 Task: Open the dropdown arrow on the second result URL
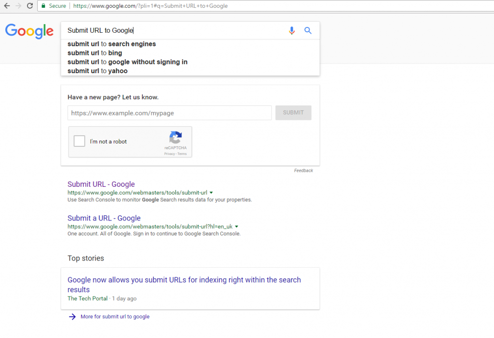(236, 226)
